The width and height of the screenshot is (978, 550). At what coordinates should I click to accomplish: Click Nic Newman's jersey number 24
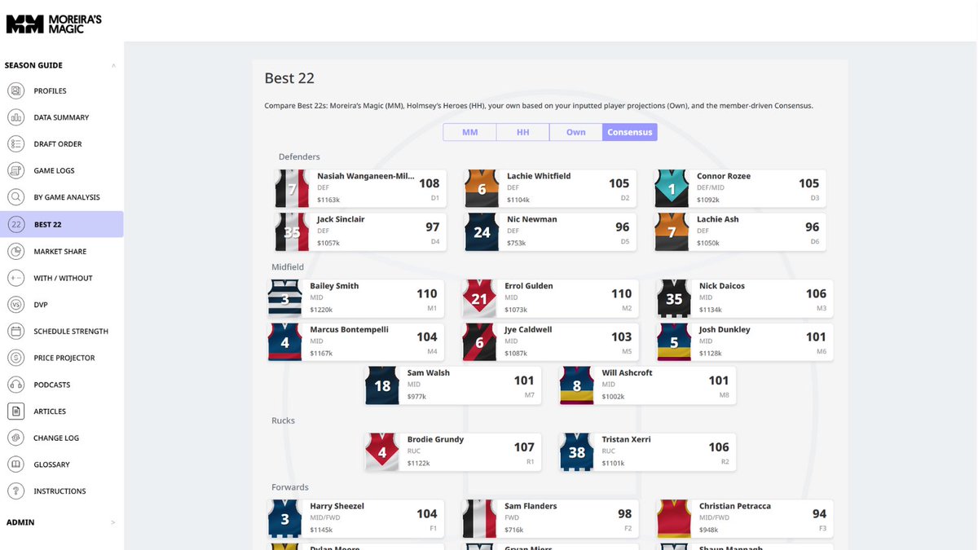pos(482,232)
